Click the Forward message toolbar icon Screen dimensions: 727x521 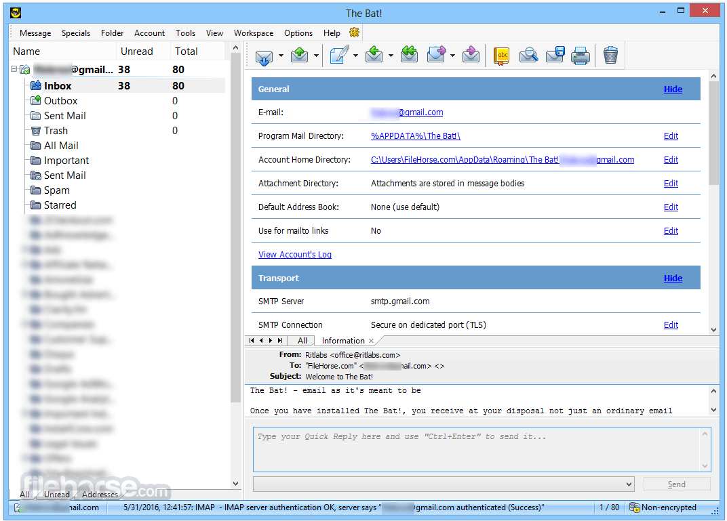coord(436,55)
